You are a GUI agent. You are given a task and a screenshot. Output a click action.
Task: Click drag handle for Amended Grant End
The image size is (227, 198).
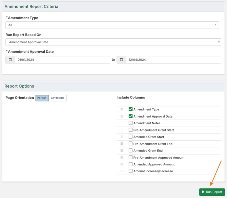pos(122,150)
